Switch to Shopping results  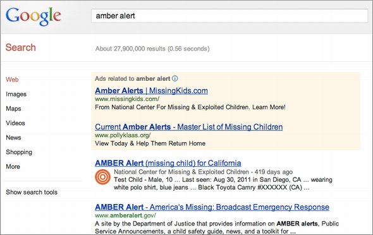(x=19, y=152)
